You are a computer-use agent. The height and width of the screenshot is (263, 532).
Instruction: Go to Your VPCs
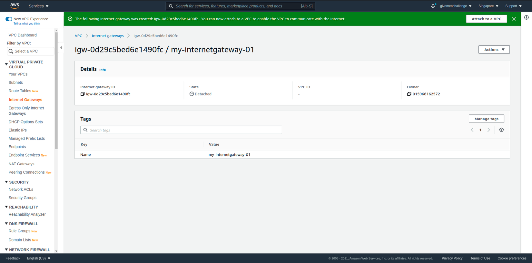18,74
